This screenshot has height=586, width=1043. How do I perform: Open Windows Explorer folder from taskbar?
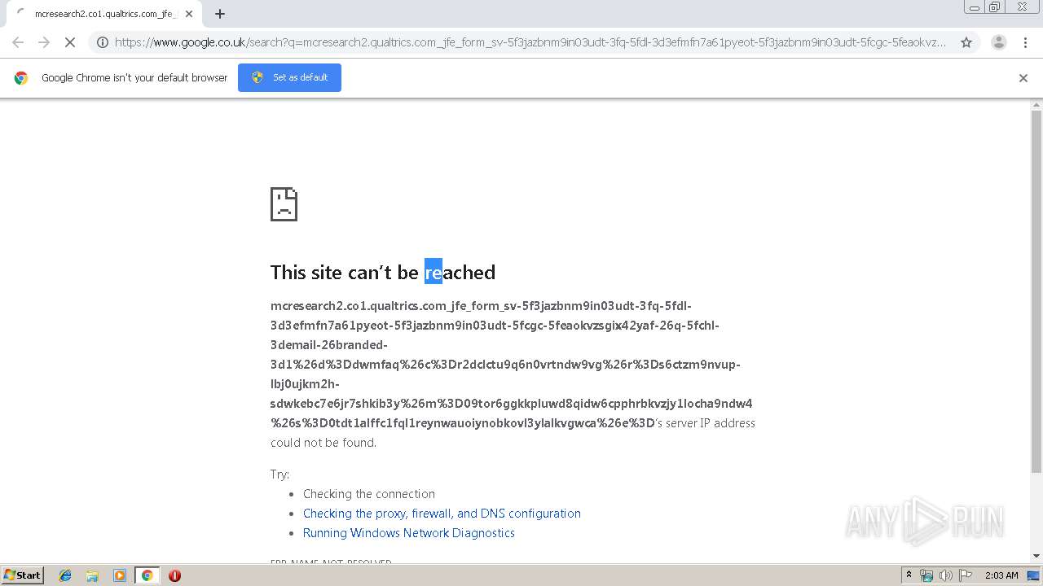pos(92,575)
